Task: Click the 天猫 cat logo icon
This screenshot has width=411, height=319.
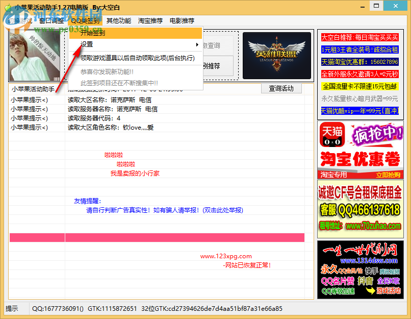Action: tap(332, 135)
